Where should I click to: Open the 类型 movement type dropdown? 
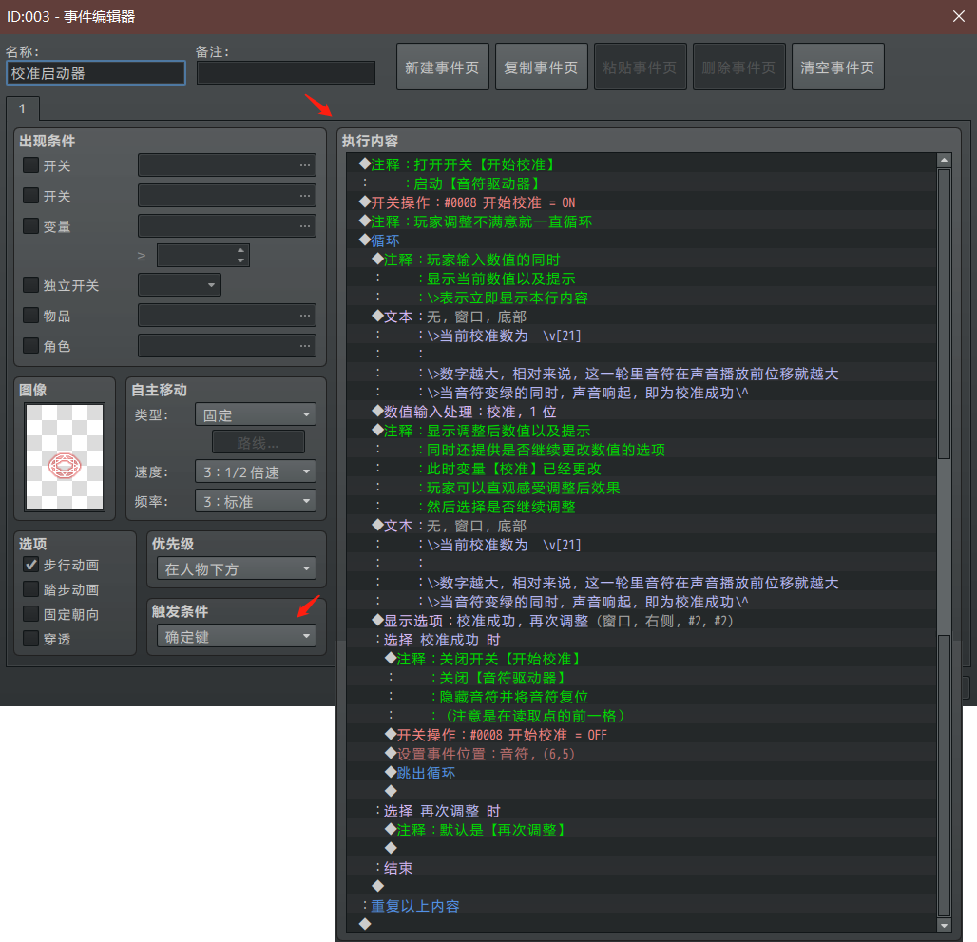click(256, 414)
